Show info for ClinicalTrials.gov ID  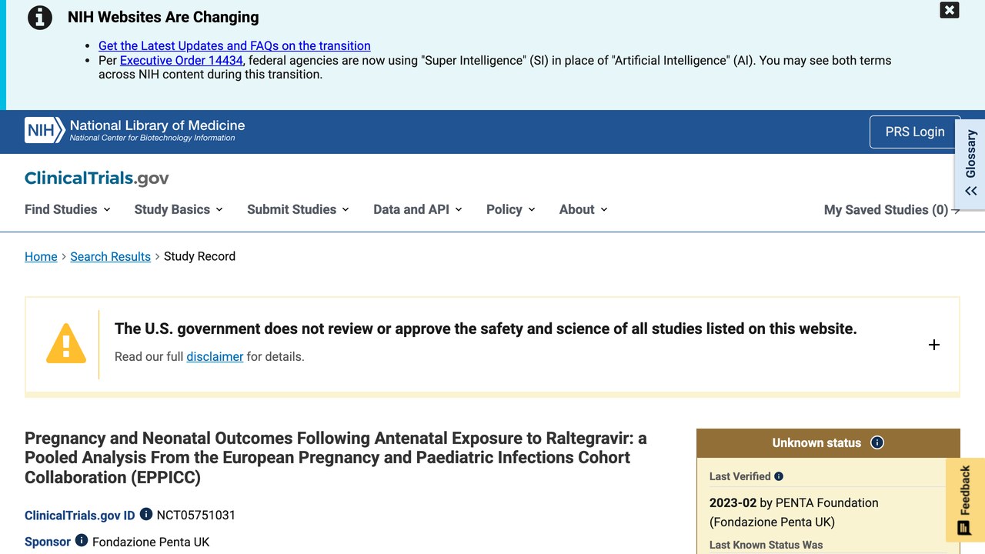tap(146, 514)
